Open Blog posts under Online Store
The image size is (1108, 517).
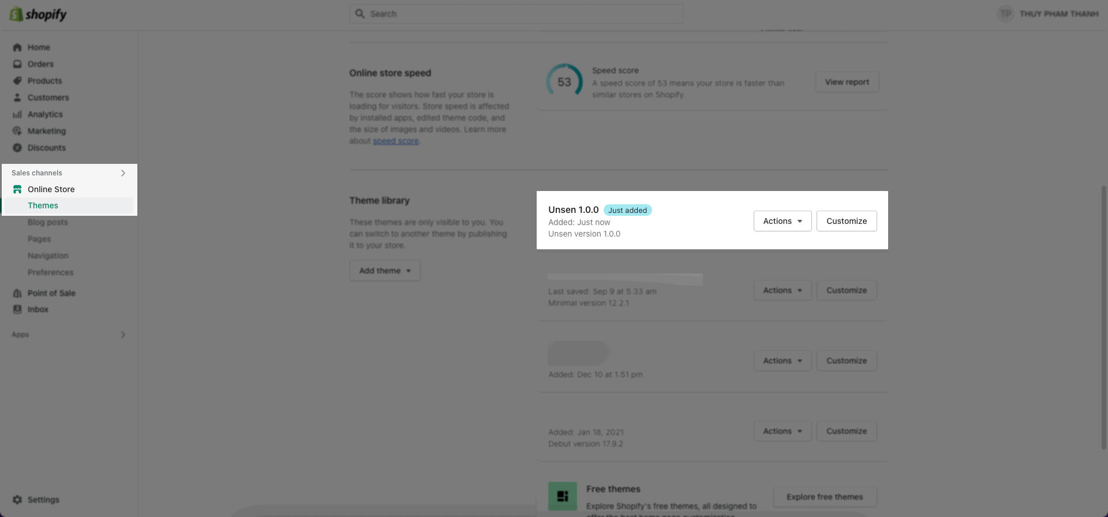(47, 222)
